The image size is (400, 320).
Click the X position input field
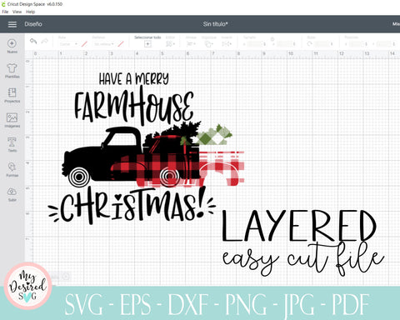point(357,44)
